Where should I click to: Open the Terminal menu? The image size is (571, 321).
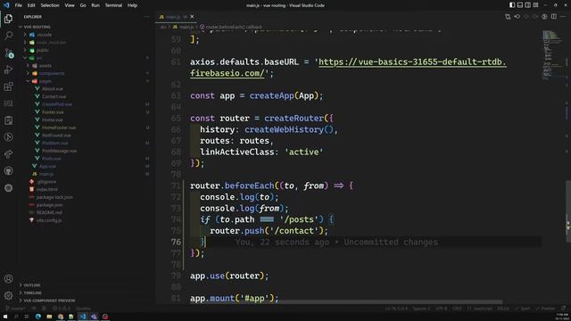(x=113, y=5)
